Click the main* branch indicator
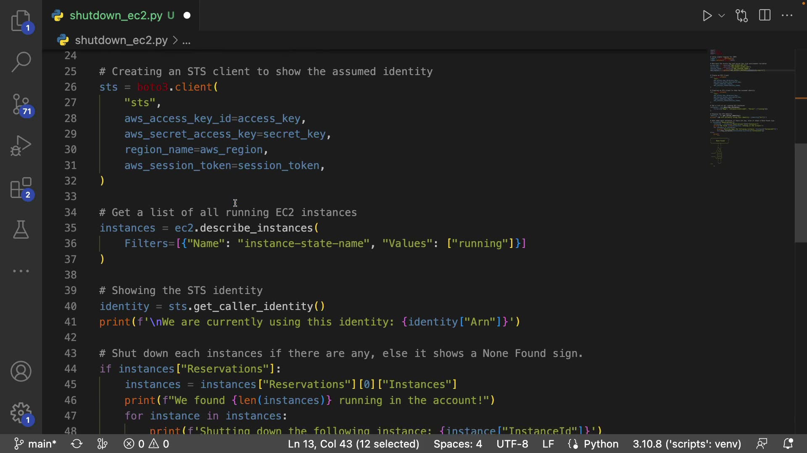 coord(35,444)
